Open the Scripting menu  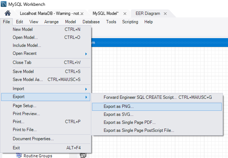[x=130, y=22]
